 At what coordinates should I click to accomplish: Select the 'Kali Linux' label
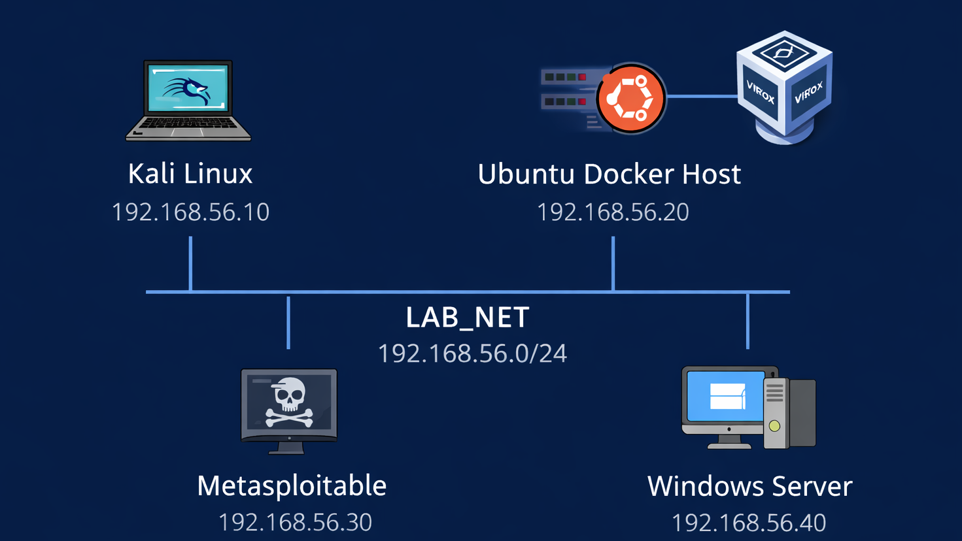click(x=190, y=174)
